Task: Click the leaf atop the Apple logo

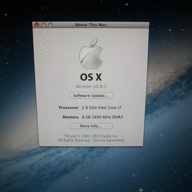Action: [94, 43]
